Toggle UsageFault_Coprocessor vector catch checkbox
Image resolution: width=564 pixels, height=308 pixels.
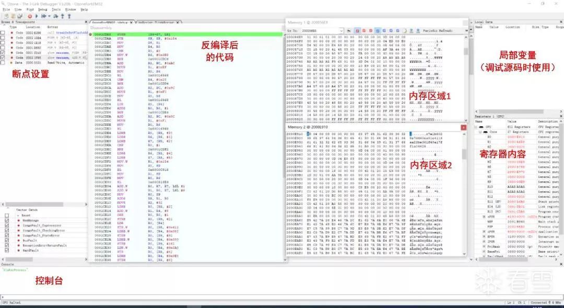point(7,226)
